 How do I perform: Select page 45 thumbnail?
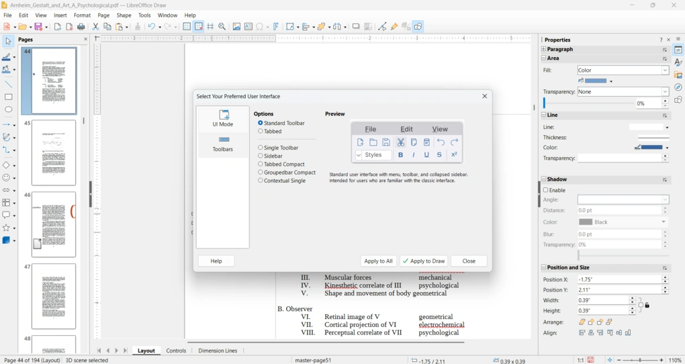[x=53, y=153]
